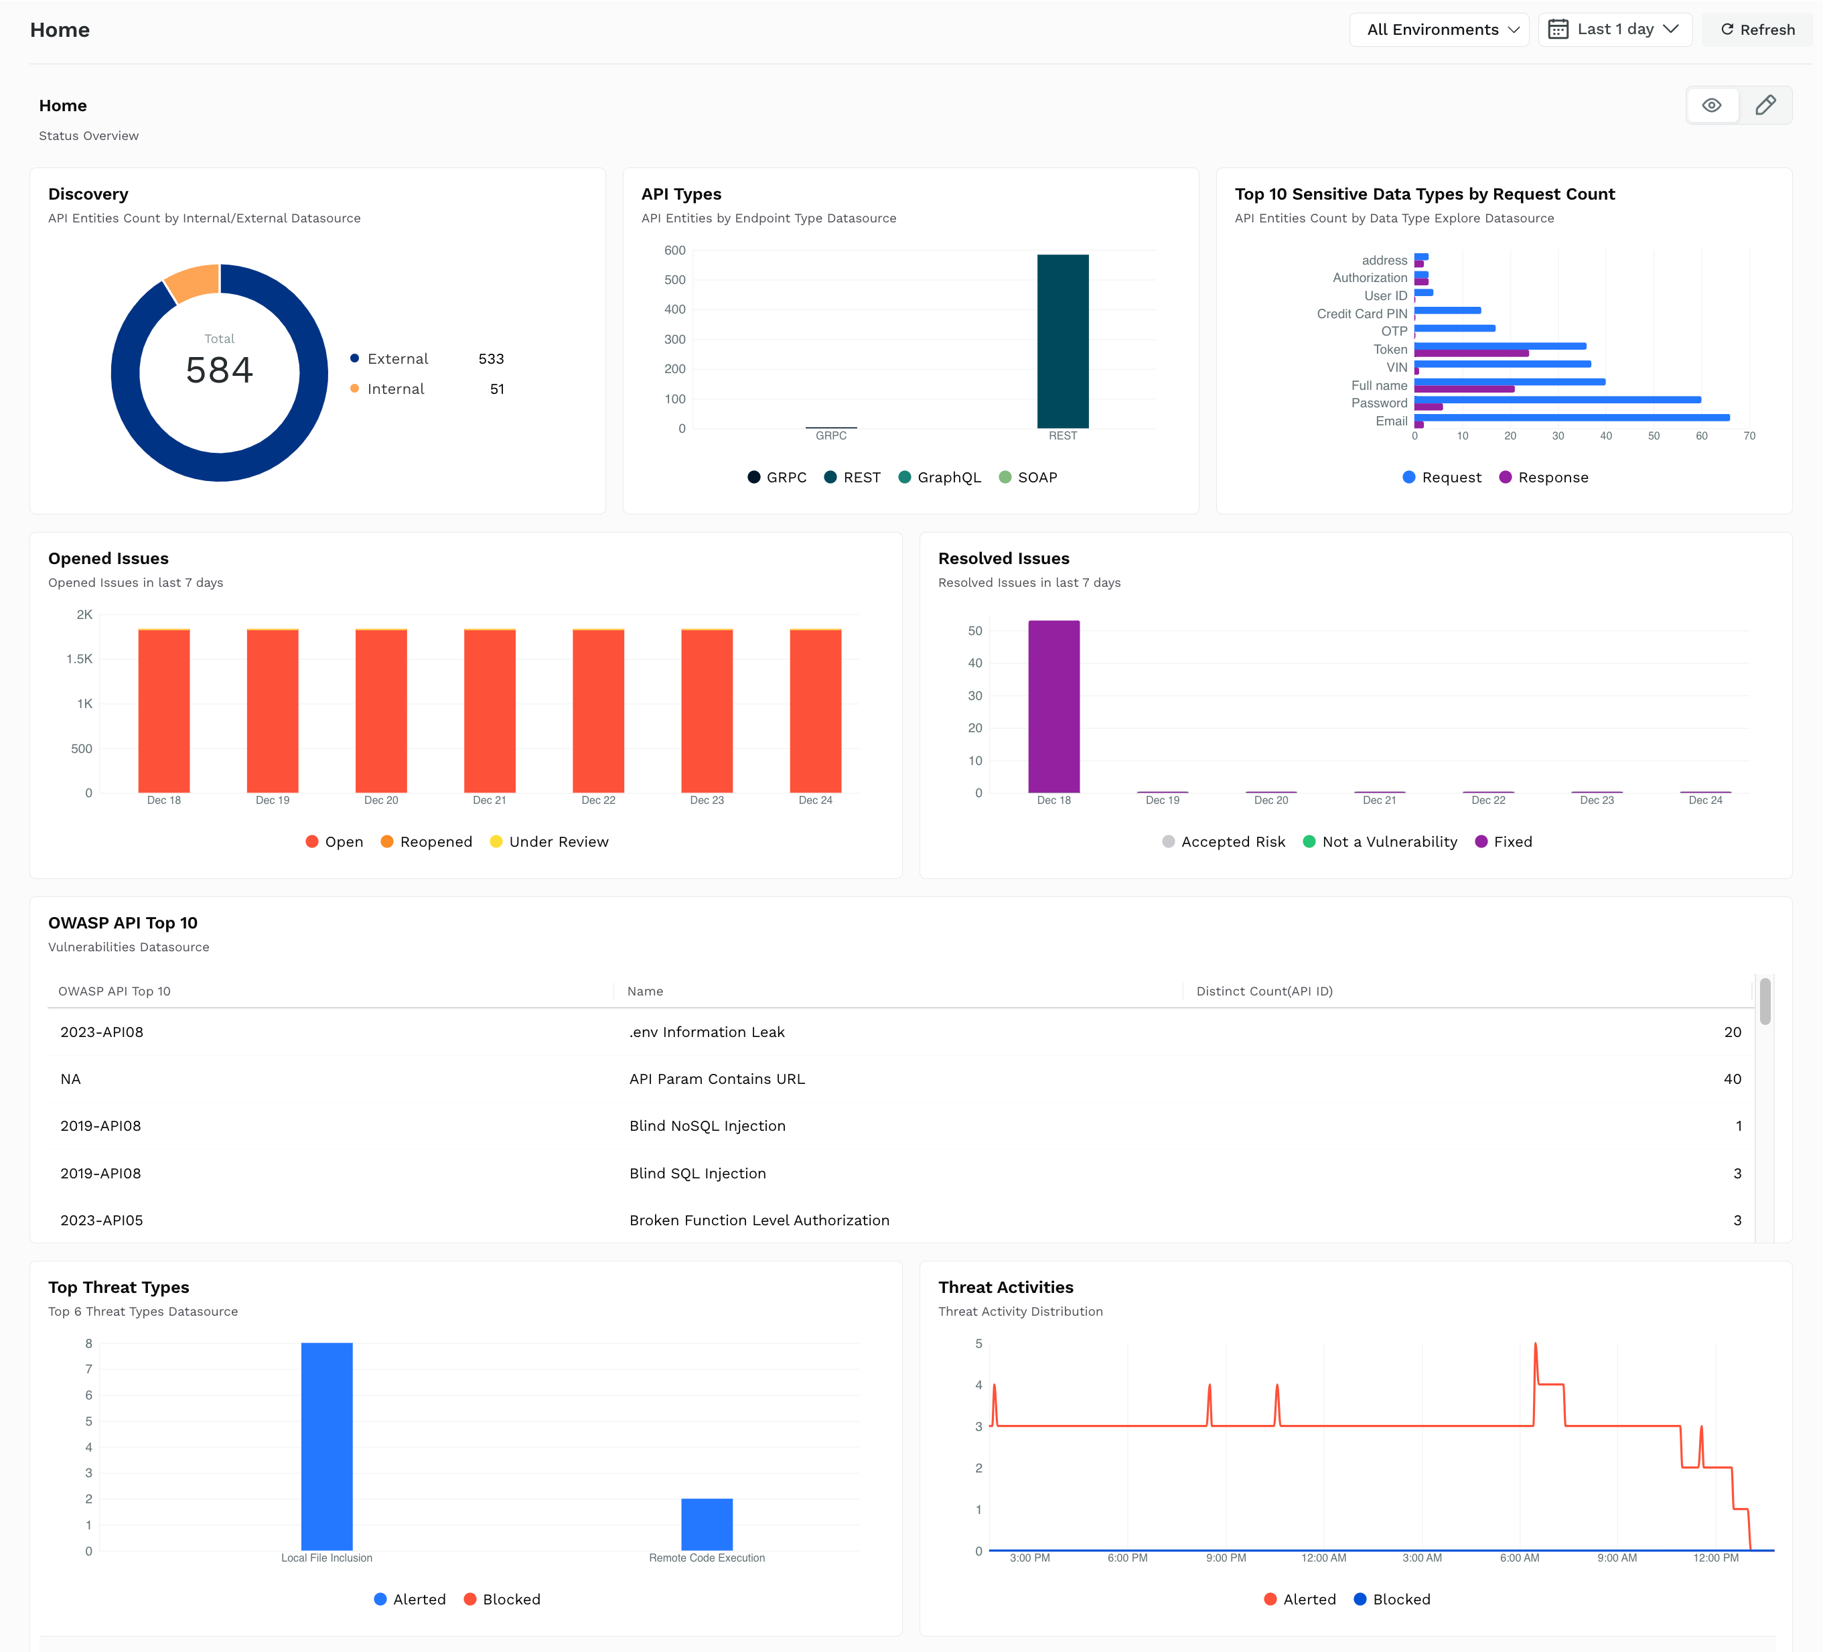
Task: Toggle the GraphQL legend item
Action: tap(940, 478)
